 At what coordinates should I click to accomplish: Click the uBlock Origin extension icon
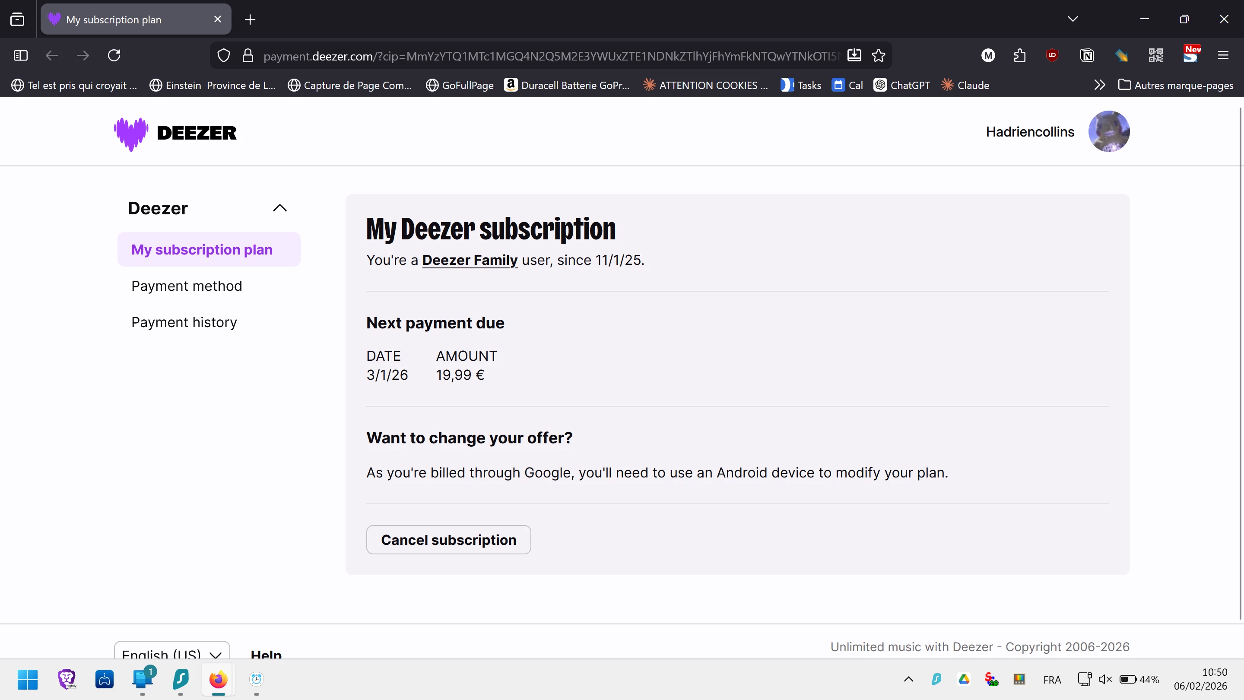tap(1052, 56)
